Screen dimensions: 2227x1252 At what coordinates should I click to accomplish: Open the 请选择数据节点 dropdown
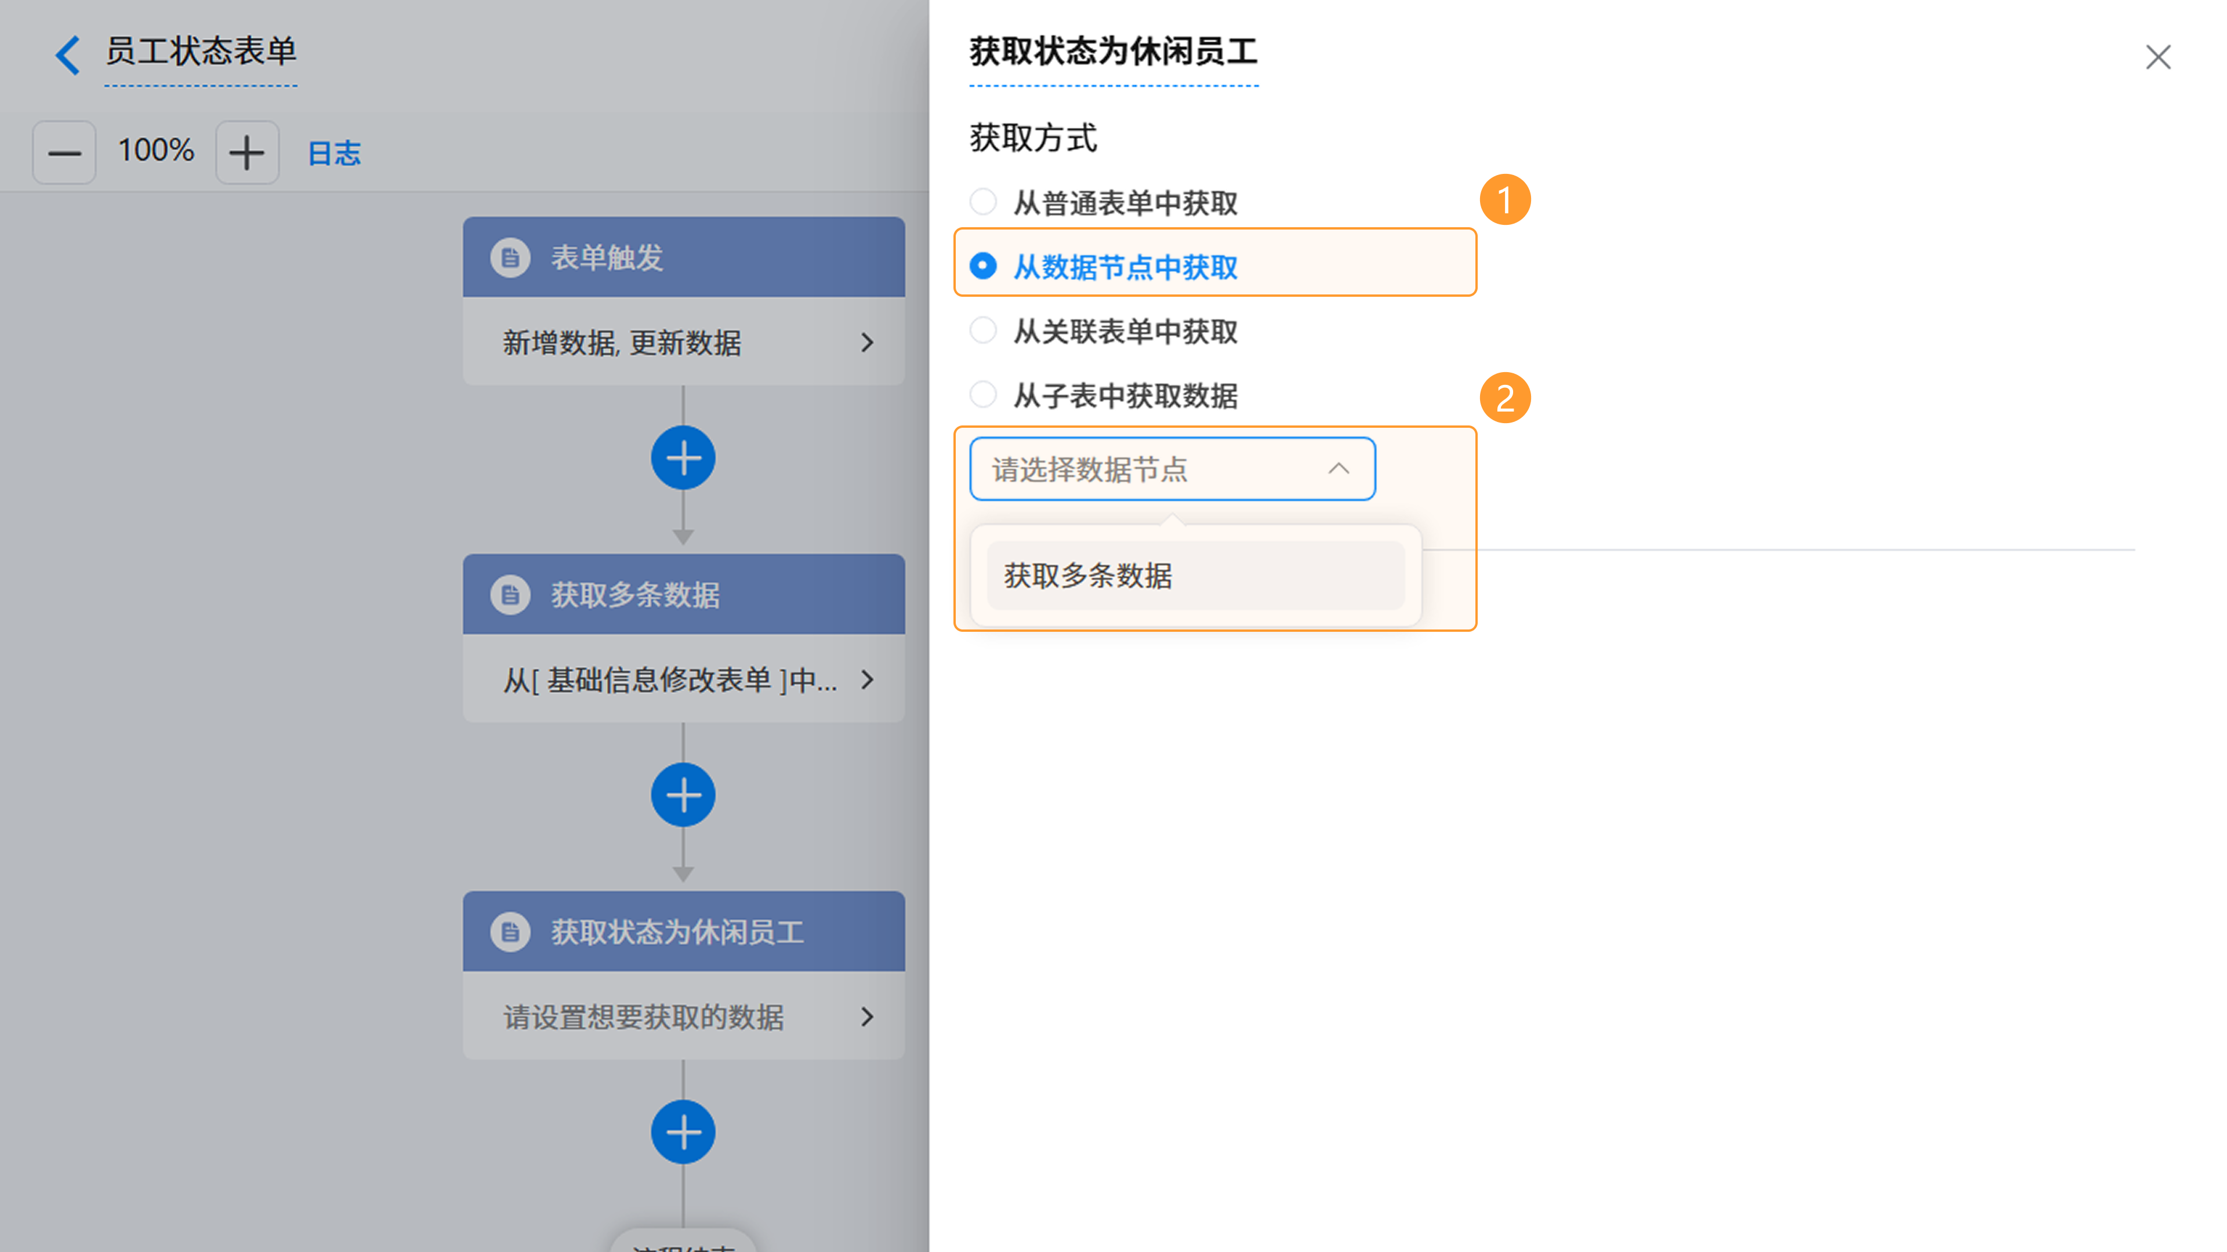coord(1172,469)
